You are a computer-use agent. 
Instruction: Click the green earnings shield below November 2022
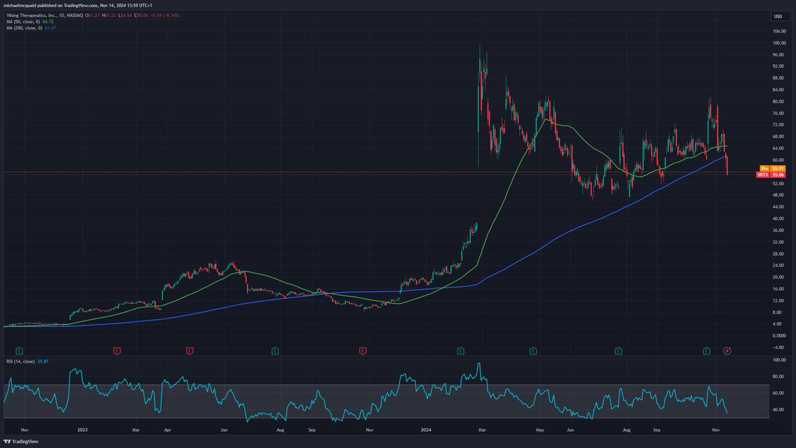[20, 351]
